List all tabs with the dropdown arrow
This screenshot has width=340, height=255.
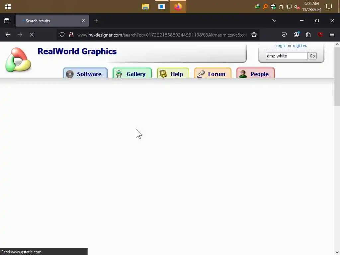click(x=274, y=21)
